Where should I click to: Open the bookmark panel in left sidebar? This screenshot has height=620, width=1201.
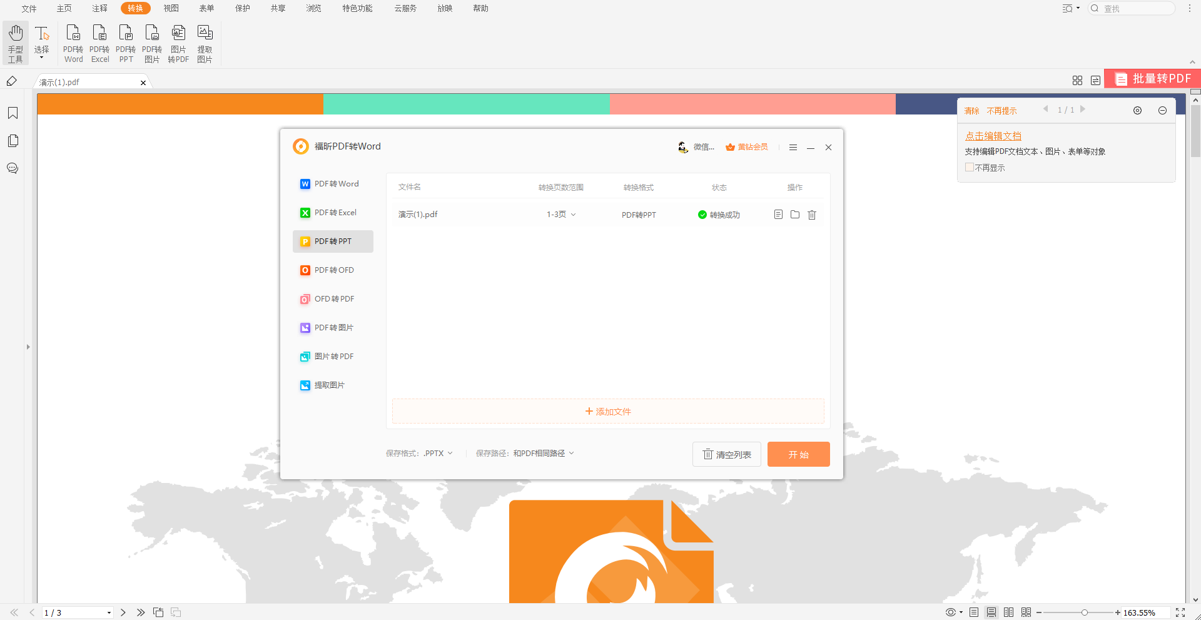coord(13,113)
